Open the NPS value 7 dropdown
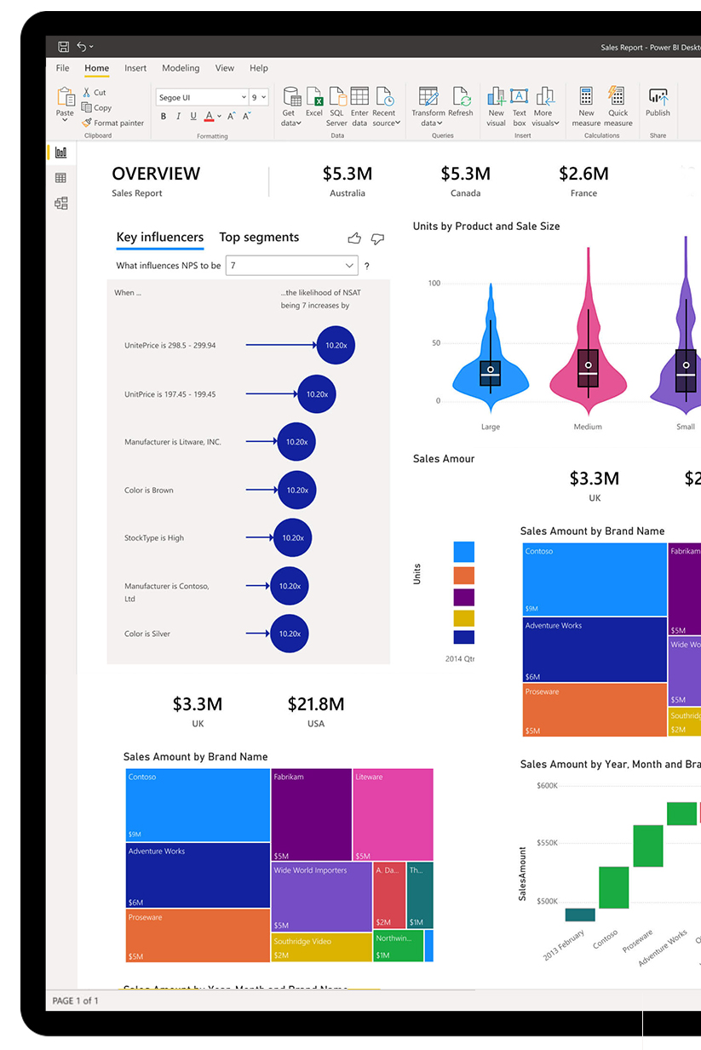Viewport: 701px width, 1050px height. [292, 266]
